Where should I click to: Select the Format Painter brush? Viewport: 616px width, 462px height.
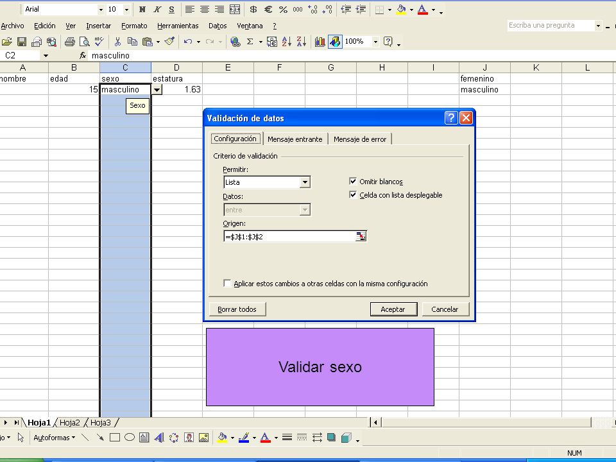169,42
